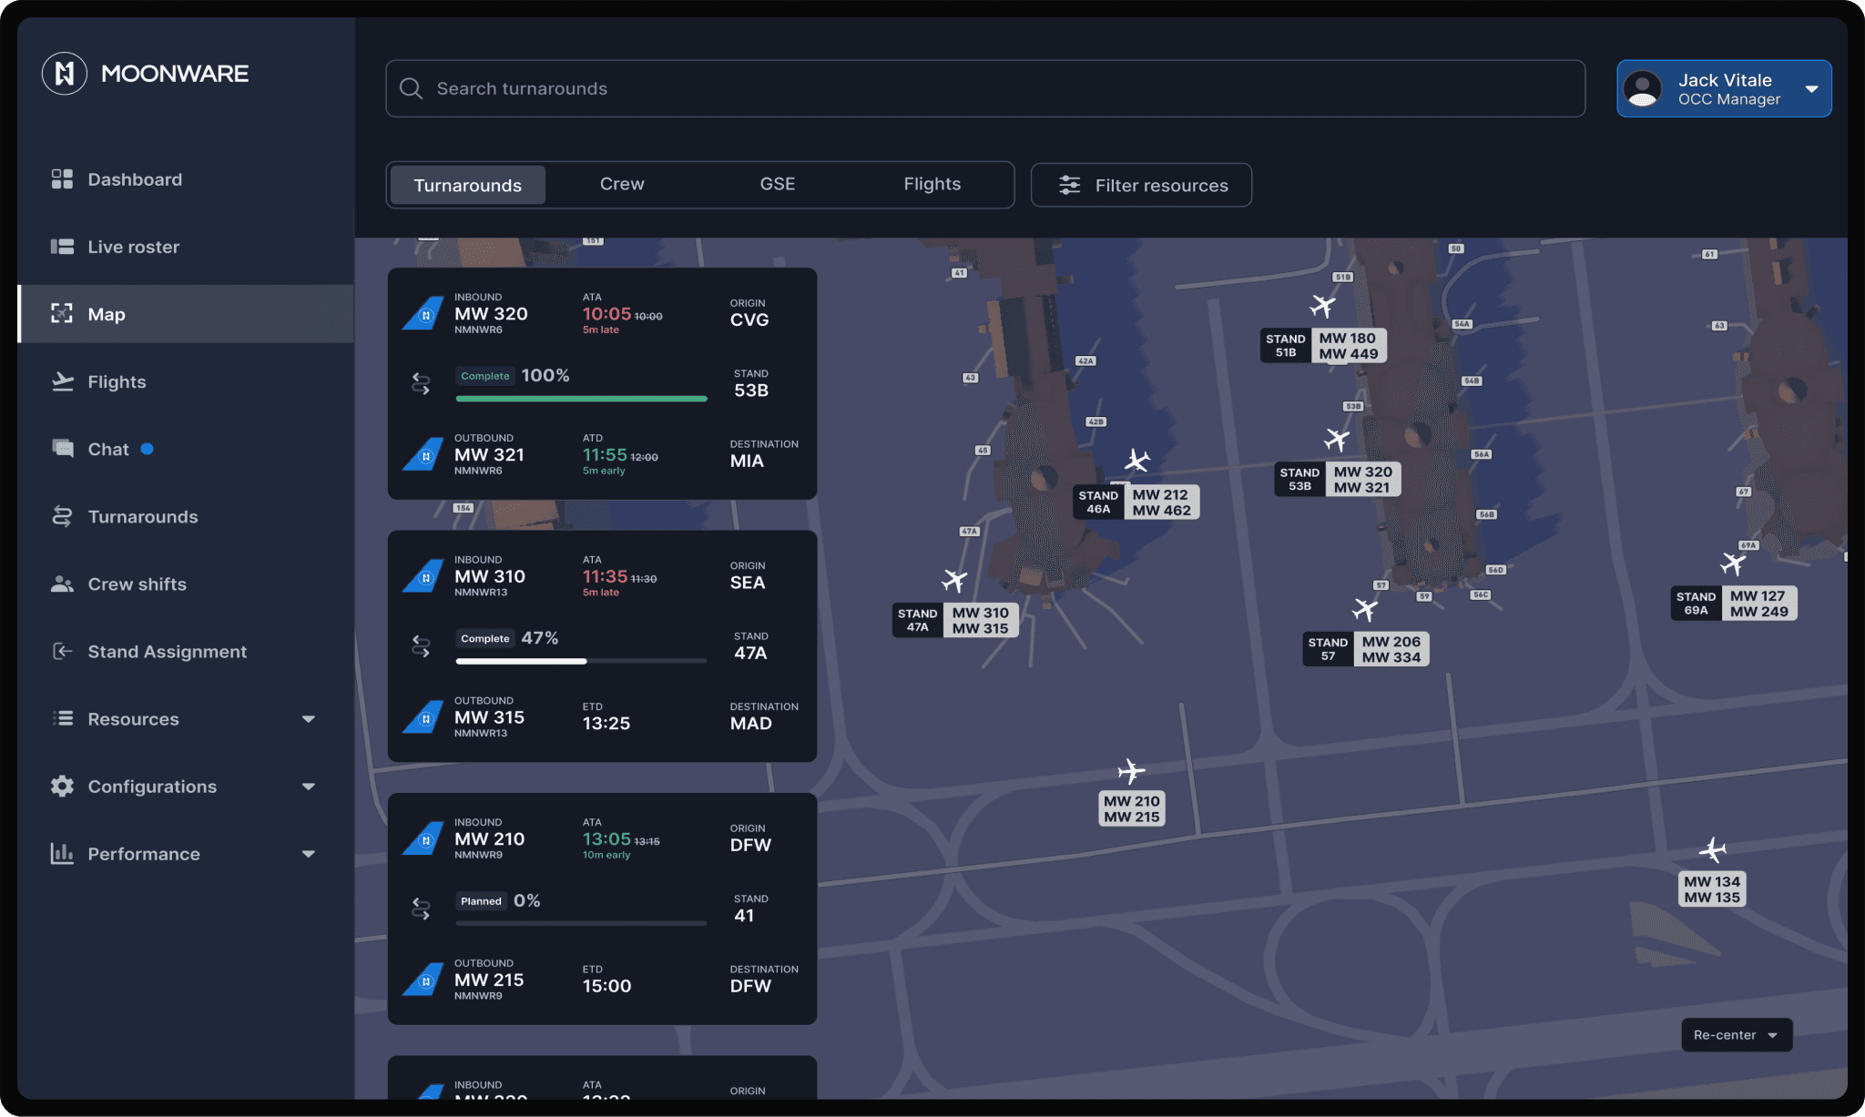Click the Flights takeoff plane icon in sidebar
The width and height of the screenshot is (1865, 1117).
pos(62,381)
